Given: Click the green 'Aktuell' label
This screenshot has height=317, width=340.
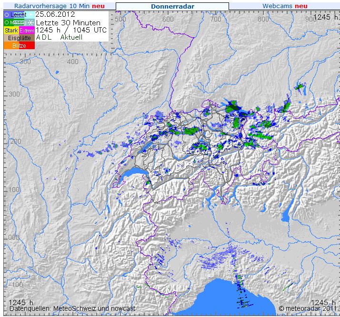Looking at the screenshot, I should (71, 37).
